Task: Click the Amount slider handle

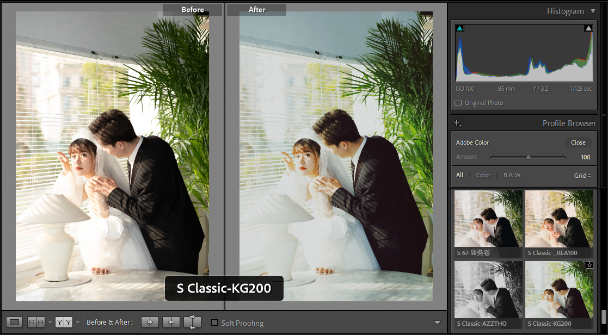Action: (527, 157)
